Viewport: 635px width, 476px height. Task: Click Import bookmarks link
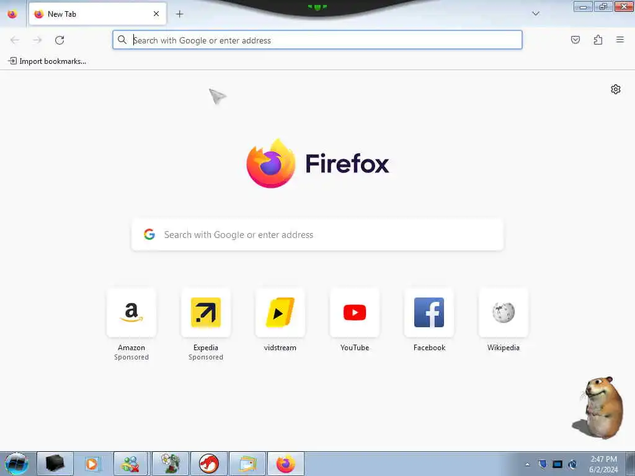47,61
